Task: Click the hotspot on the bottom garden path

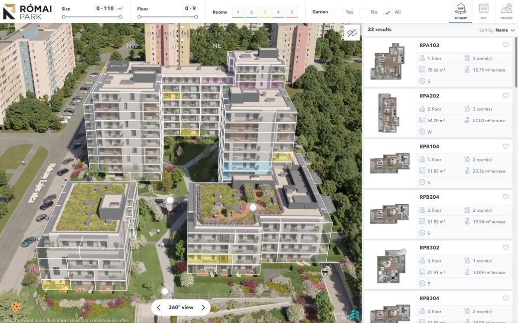Action: (164, 291)
